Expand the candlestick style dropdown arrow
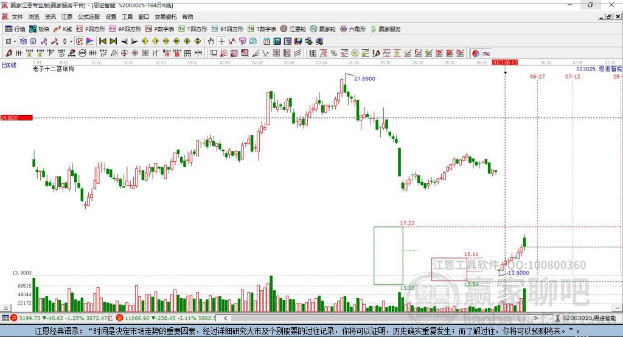The image size is (623, 337). pyautogui.click(x=71, y=41)
